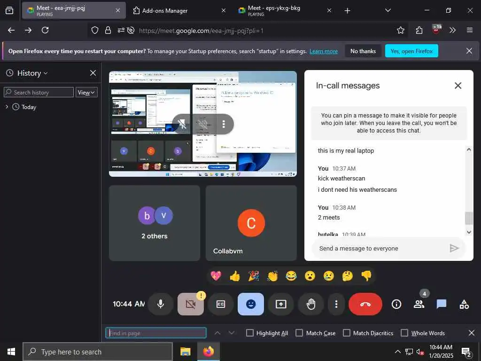Viewport: 481px width, 361px height.
Task: Switch to Meet - eps-ykxg-bkg tab
Action: pos(285,10)
